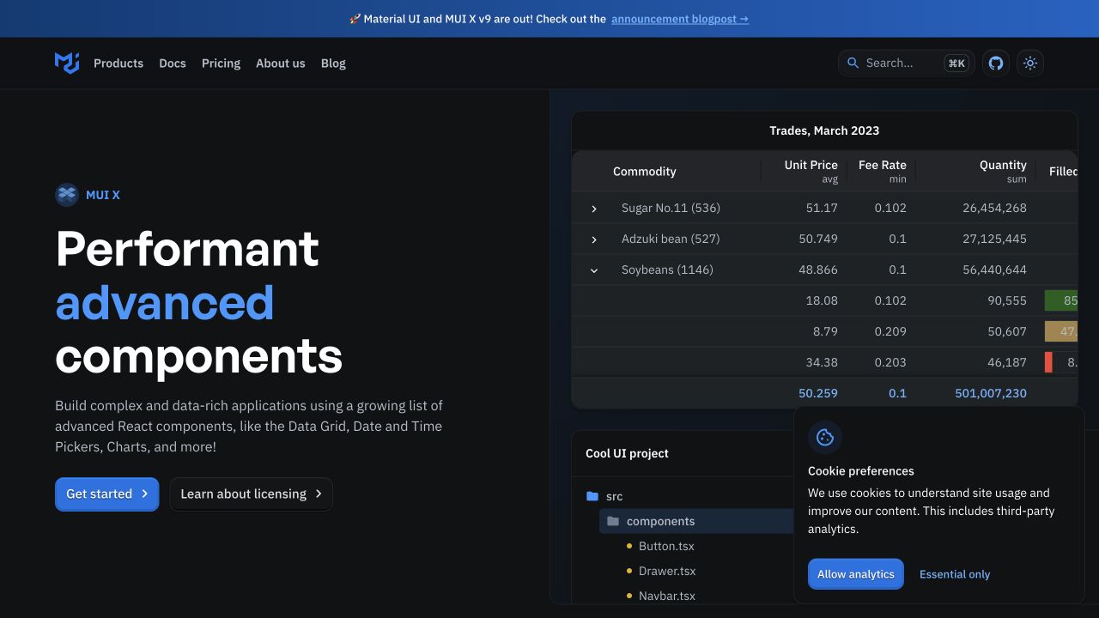Click the 27,125,445 quantity cell
This screenshot has height=618, width=1099.
[x=994, y=239]
